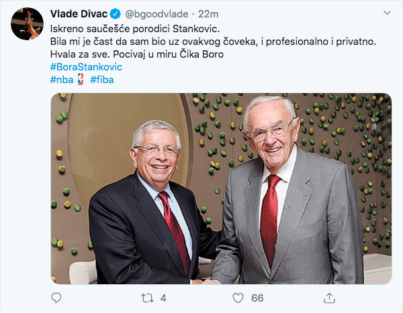Open the #fiba hashtag
Image resolution: width=403 pixels, height=313 pixels.
(101, 80)
